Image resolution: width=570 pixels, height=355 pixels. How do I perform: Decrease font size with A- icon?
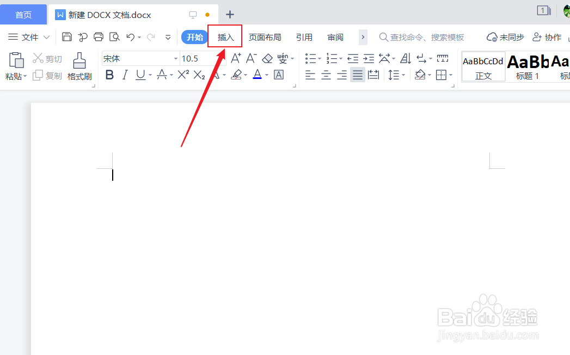point(252,58)
